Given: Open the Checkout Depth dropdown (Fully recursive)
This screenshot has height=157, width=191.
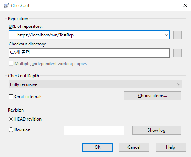Looking at the screenshot, I should tap(95, 84).
